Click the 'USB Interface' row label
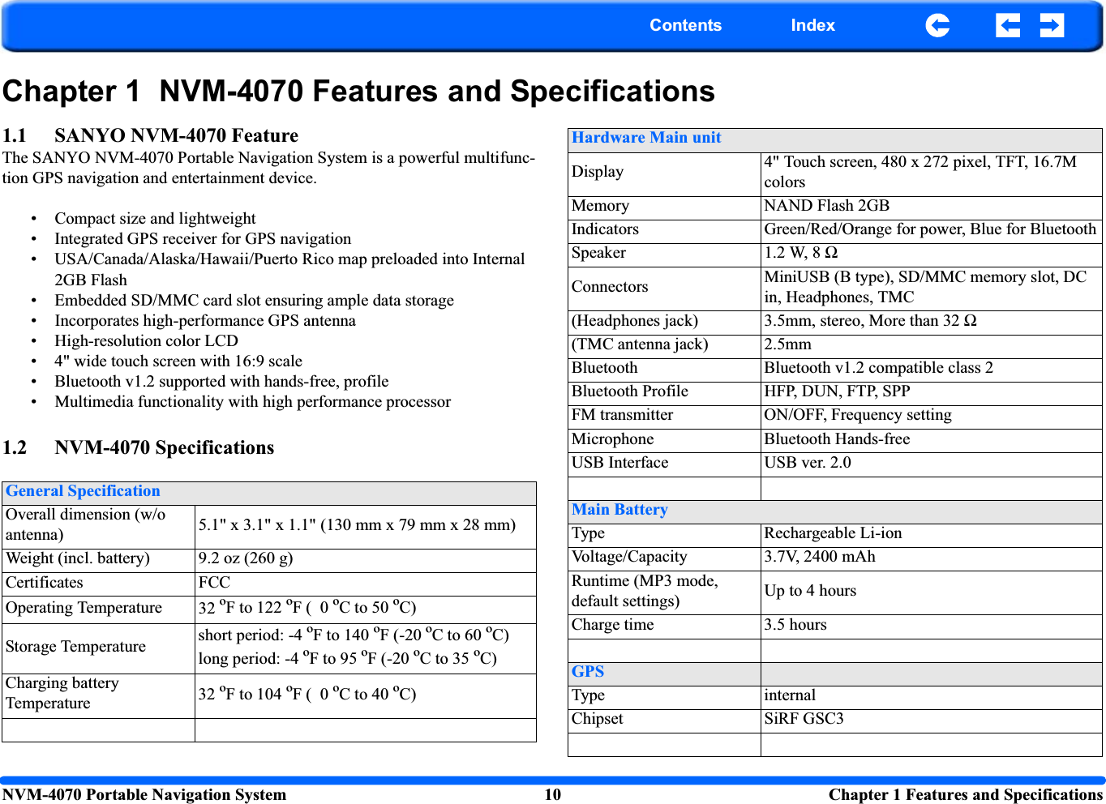 pos(619,463)
